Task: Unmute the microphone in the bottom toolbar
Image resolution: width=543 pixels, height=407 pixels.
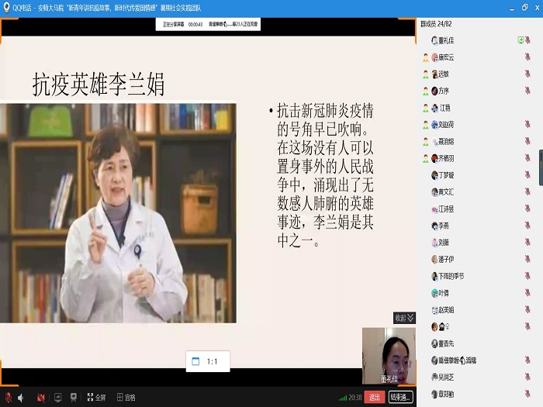Action: tap(8, 397)
